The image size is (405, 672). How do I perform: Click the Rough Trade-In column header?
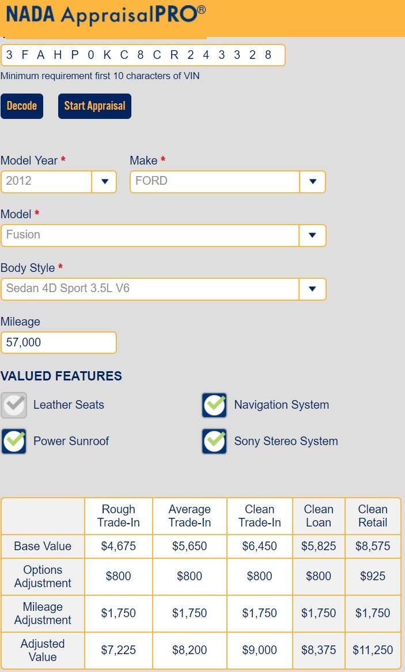(119, 516)
